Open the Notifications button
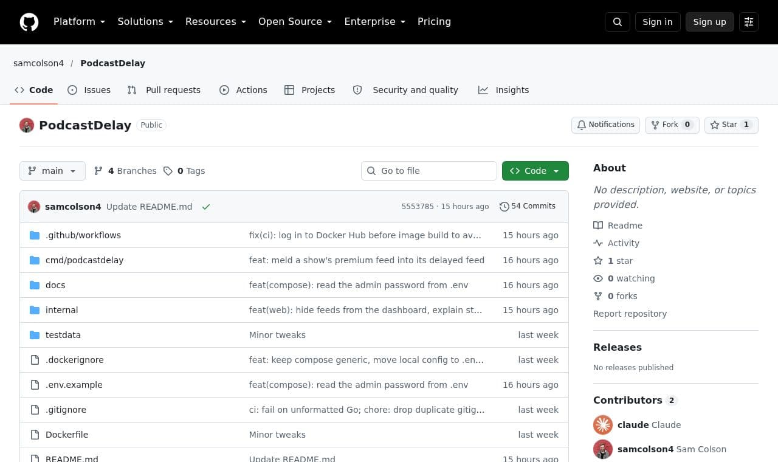The image size is (778, 462). 605,125
